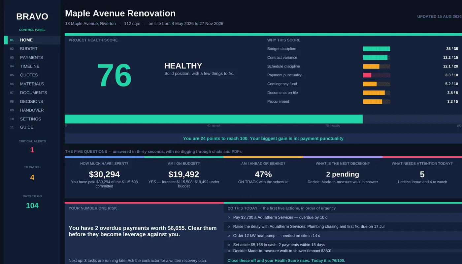
Task: Click the Contingency fund score bar
Action: pos(377,84)
